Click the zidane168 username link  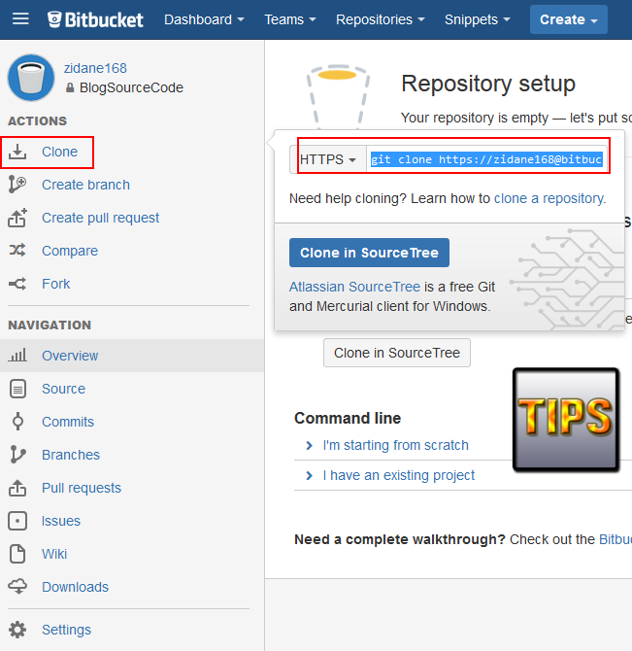click(95, 68)
